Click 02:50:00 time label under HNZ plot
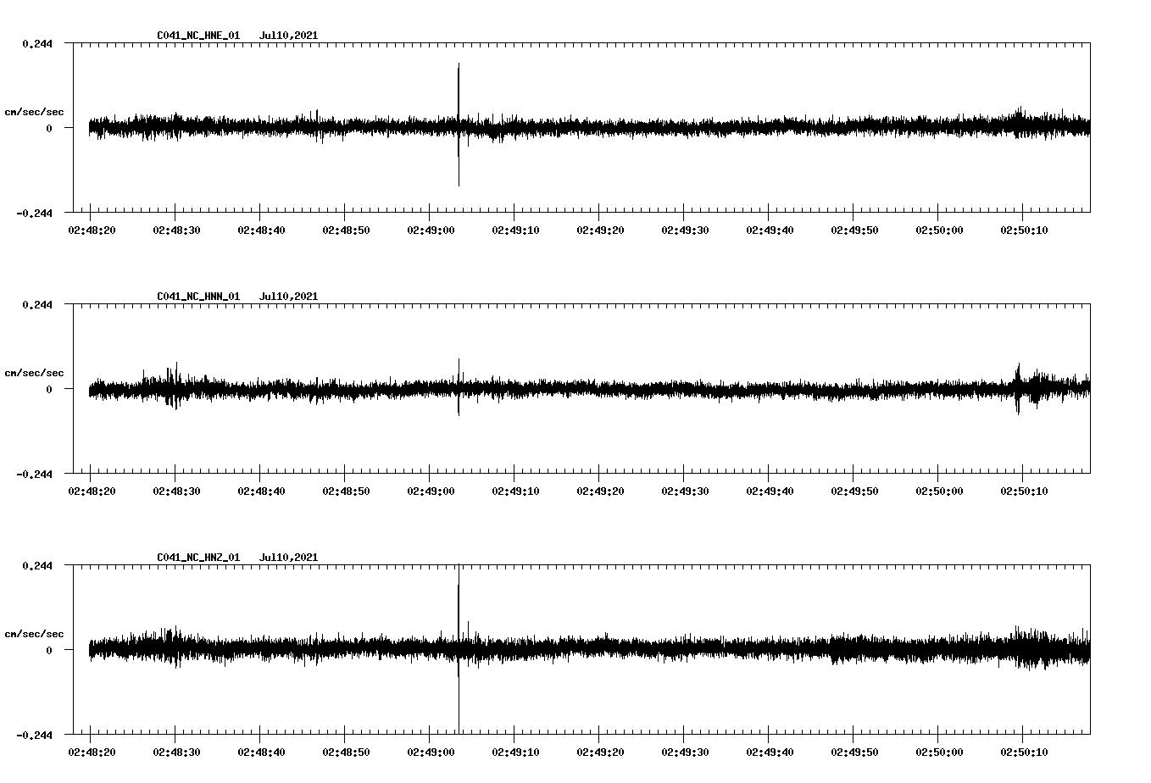This screenshot has width=1151, height=783. (939, 752)
